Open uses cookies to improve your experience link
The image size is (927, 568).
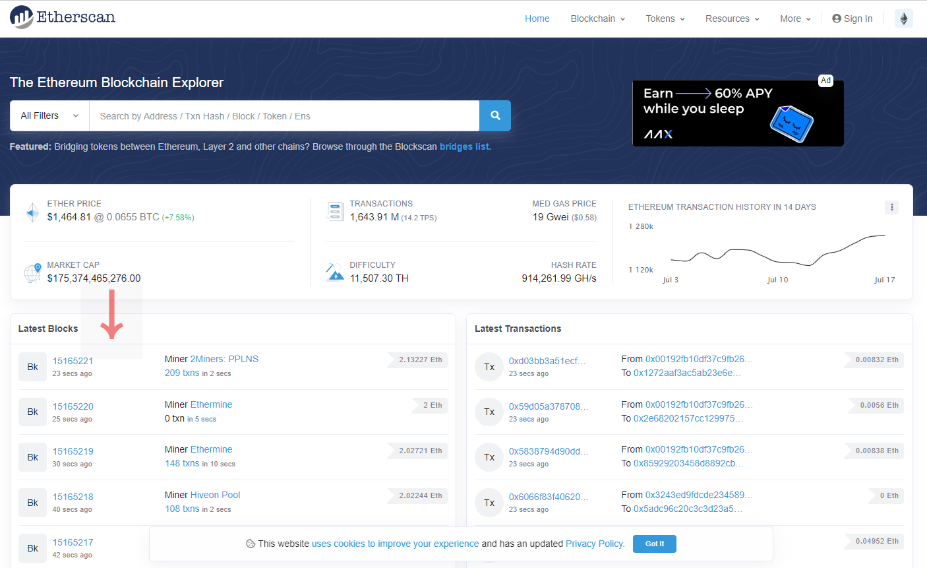(x=395, y=544)
